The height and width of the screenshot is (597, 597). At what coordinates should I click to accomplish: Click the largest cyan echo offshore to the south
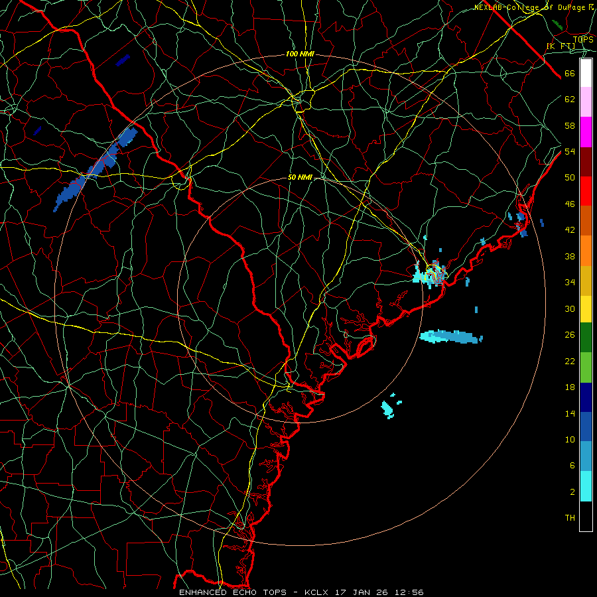pyautogui.click(x=387, y=409)
